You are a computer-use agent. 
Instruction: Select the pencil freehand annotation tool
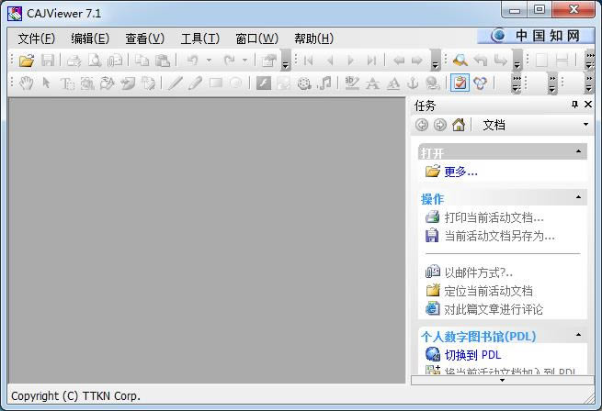tap(195, 83)
